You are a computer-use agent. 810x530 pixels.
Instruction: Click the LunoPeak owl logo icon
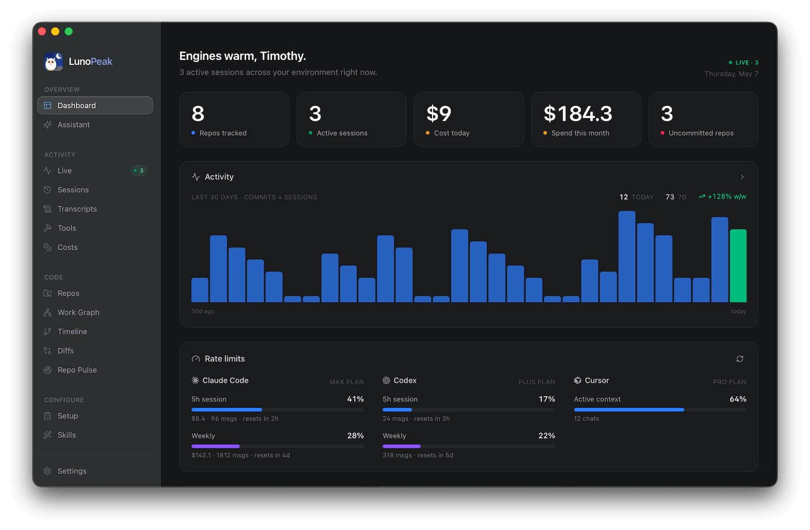pos(53,62)
